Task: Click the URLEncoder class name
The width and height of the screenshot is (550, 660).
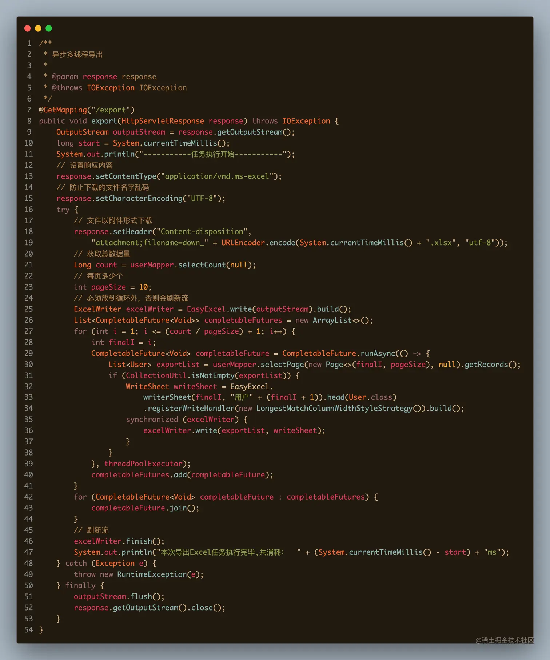Action: click(x=243, y=243)
